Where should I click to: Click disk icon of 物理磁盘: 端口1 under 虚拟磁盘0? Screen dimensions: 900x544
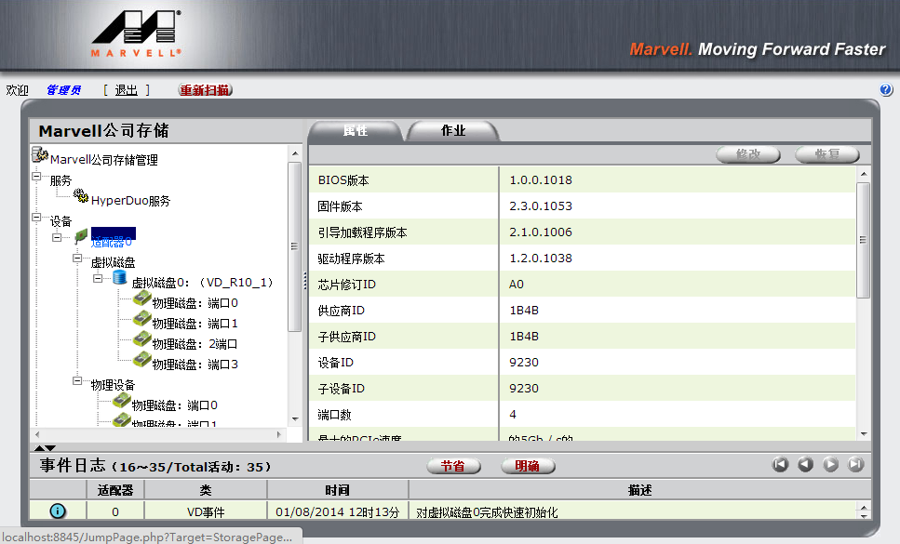pos(142,319)
